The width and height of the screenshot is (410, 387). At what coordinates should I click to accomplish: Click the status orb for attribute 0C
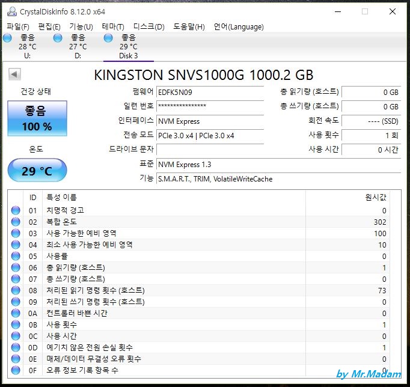coord(16,336)
